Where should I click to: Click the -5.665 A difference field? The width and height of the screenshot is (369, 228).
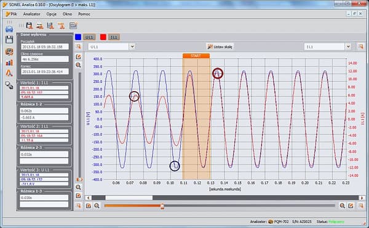(44, 117)
